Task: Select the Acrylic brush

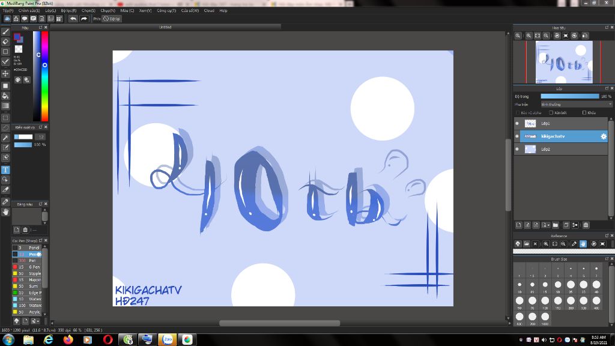Action: pos(28,312)
